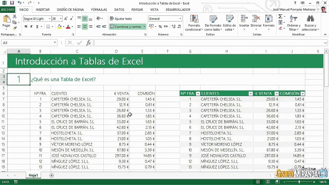
Task: Increase font size with the large A icon
Action: pyautogui.click(x=66, y=18)
